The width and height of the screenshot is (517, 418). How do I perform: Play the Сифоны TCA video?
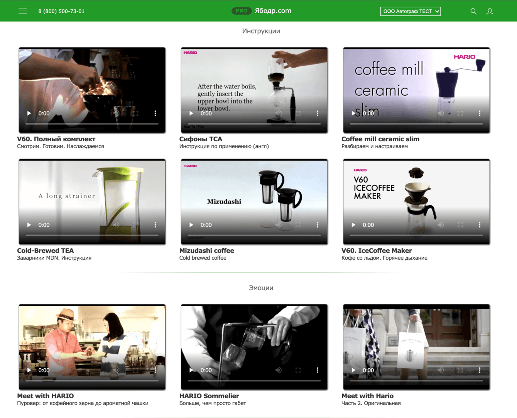click(191, 113)
